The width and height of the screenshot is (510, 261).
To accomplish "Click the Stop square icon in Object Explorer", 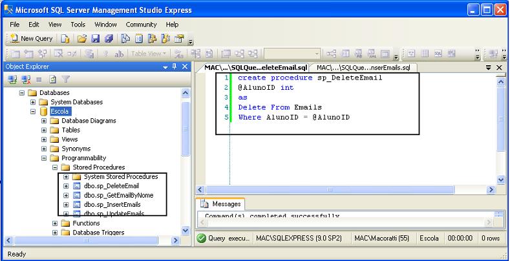I will pos(39,79).
